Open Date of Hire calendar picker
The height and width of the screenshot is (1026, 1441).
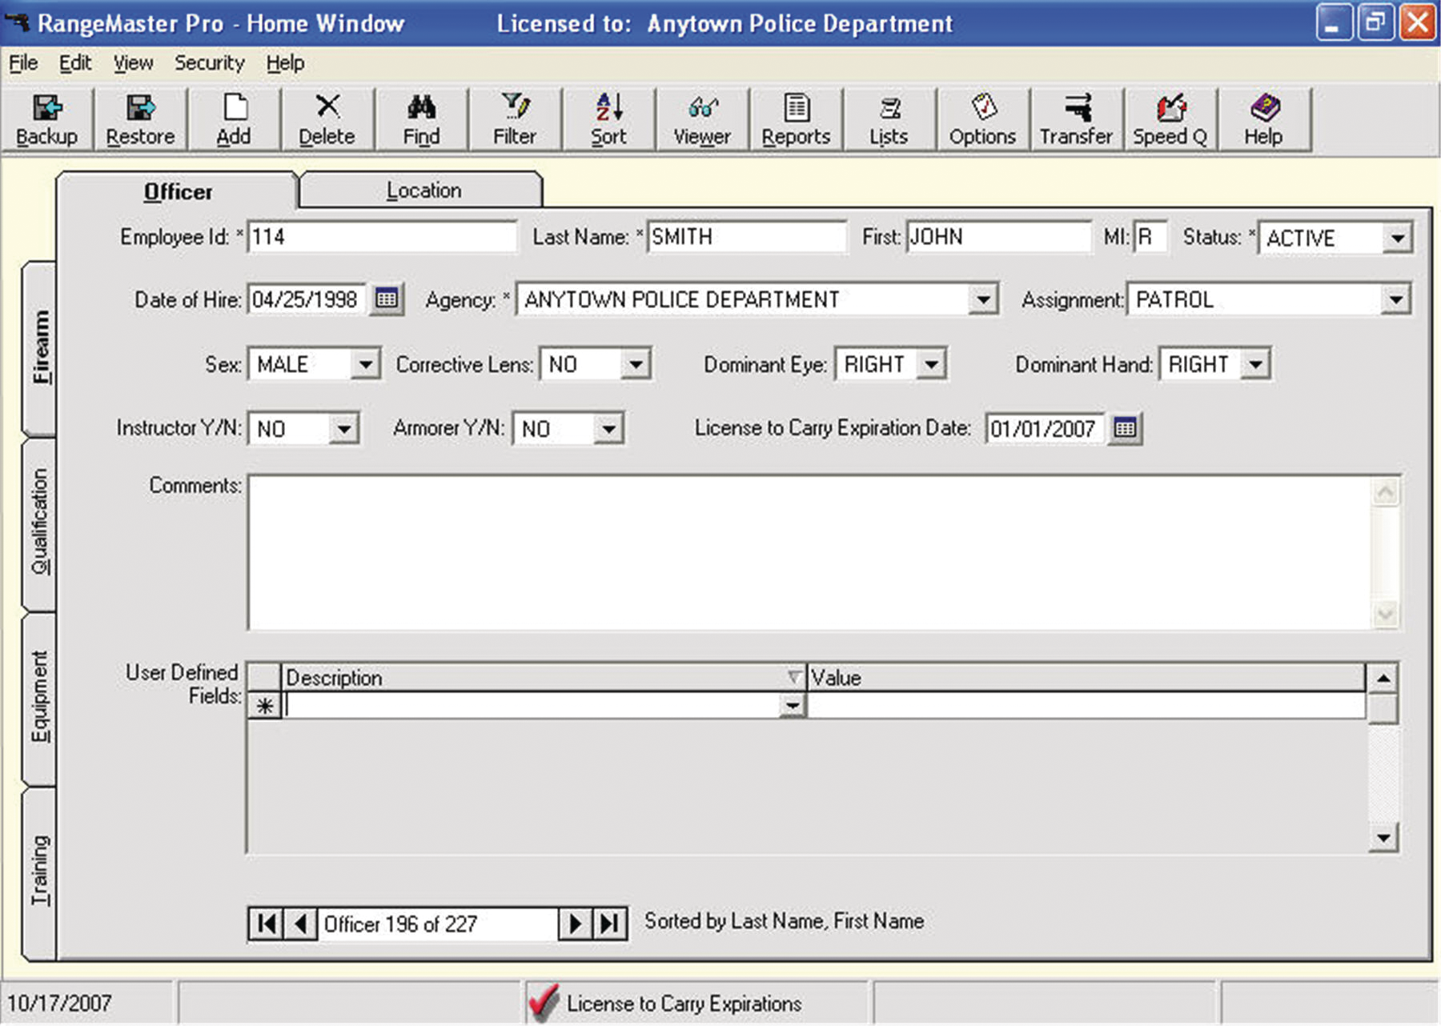point(387,299)
